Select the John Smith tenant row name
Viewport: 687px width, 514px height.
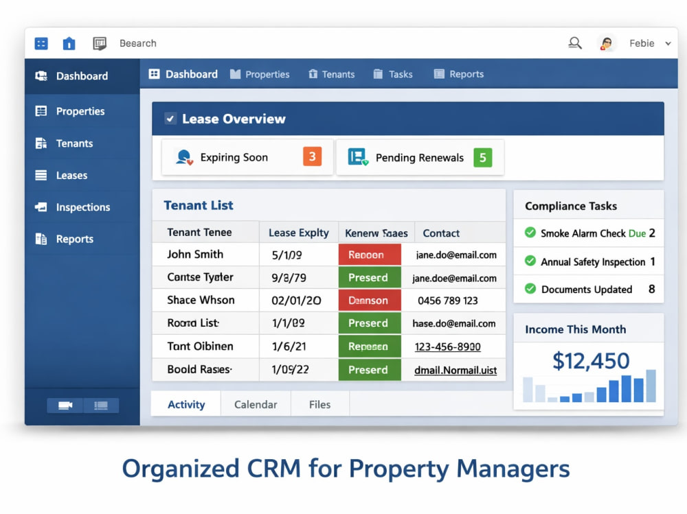pos(195,255)
